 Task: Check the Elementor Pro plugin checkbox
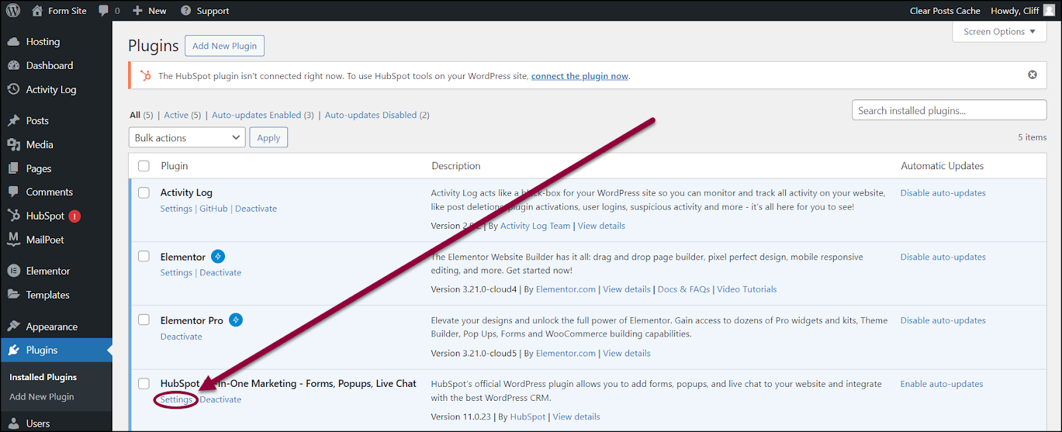[144, 320]
